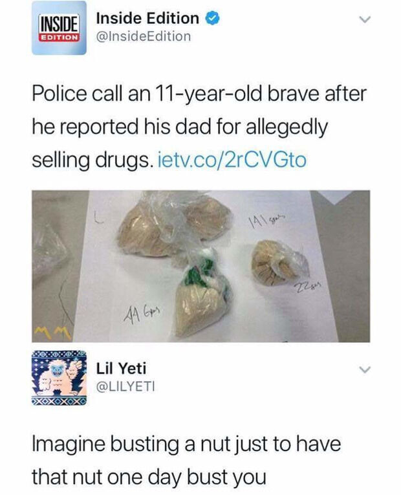Screen dimensions: 401x495
Task: Expand the Inside Edition tweet options chevron
Action: [364, 19]
